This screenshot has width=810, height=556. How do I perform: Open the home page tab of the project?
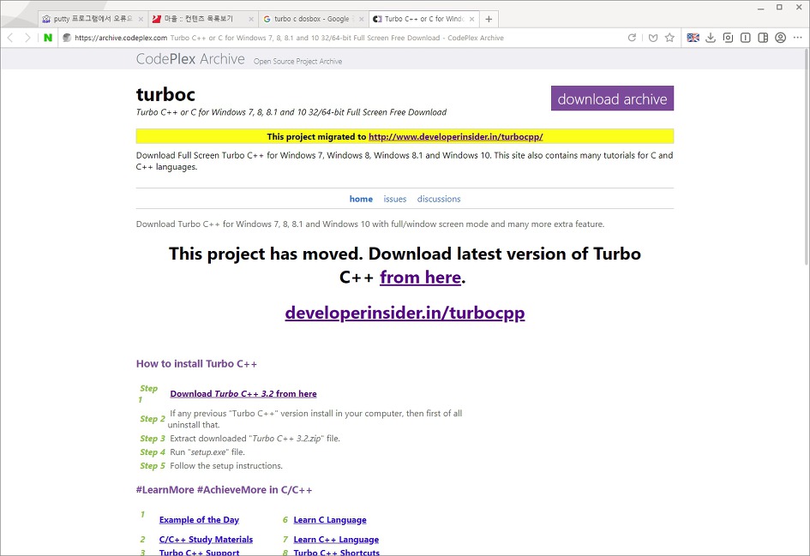point(361,199)
